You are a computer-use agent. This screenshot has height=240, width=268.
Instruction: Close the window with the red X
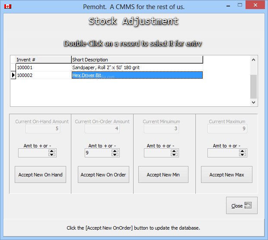(255, 5)
